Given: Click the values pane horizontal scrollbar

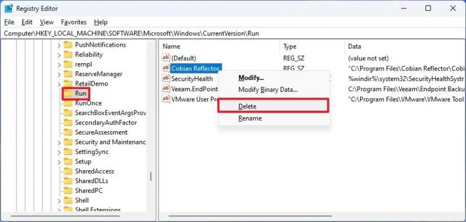Looking at the screenshot, I should 250,216.
